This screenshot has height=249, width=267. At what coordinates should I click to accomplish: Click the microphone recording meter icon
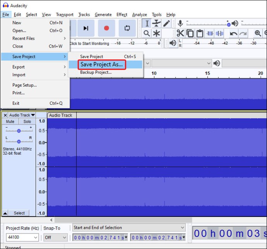point(180,23)
